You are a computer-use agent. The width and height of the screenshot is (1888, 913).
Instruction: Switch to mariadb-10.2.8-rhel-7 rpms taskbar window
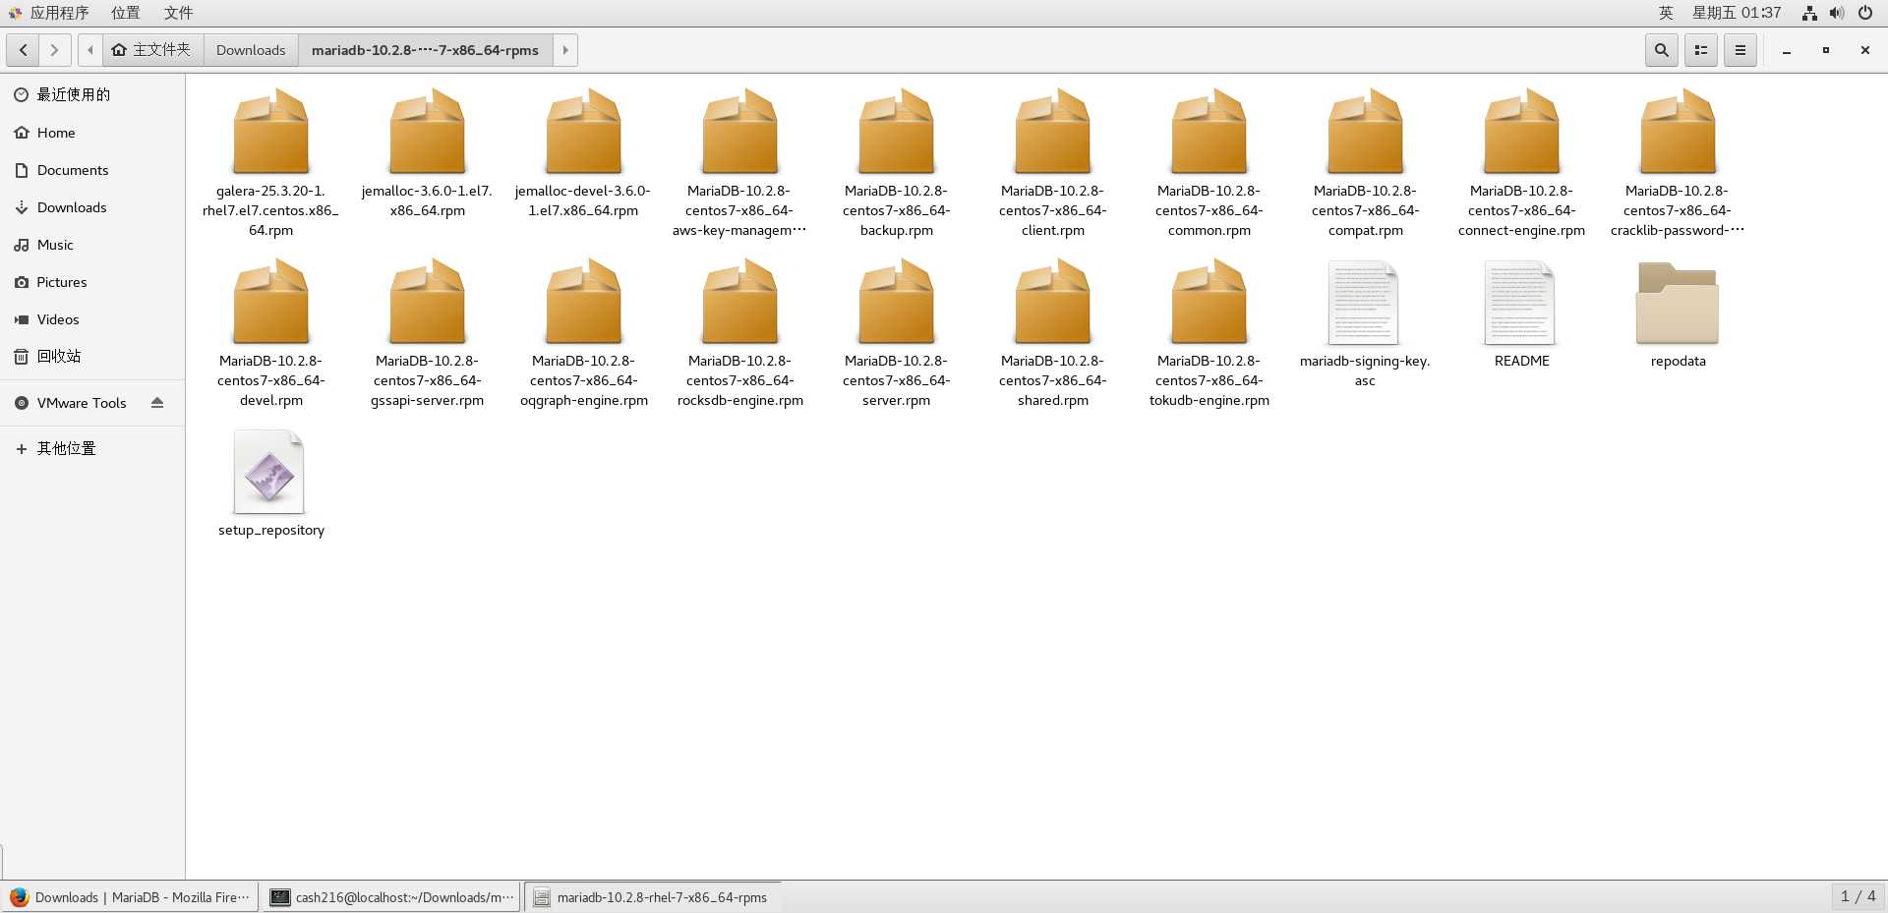click(x=653, y=897)
